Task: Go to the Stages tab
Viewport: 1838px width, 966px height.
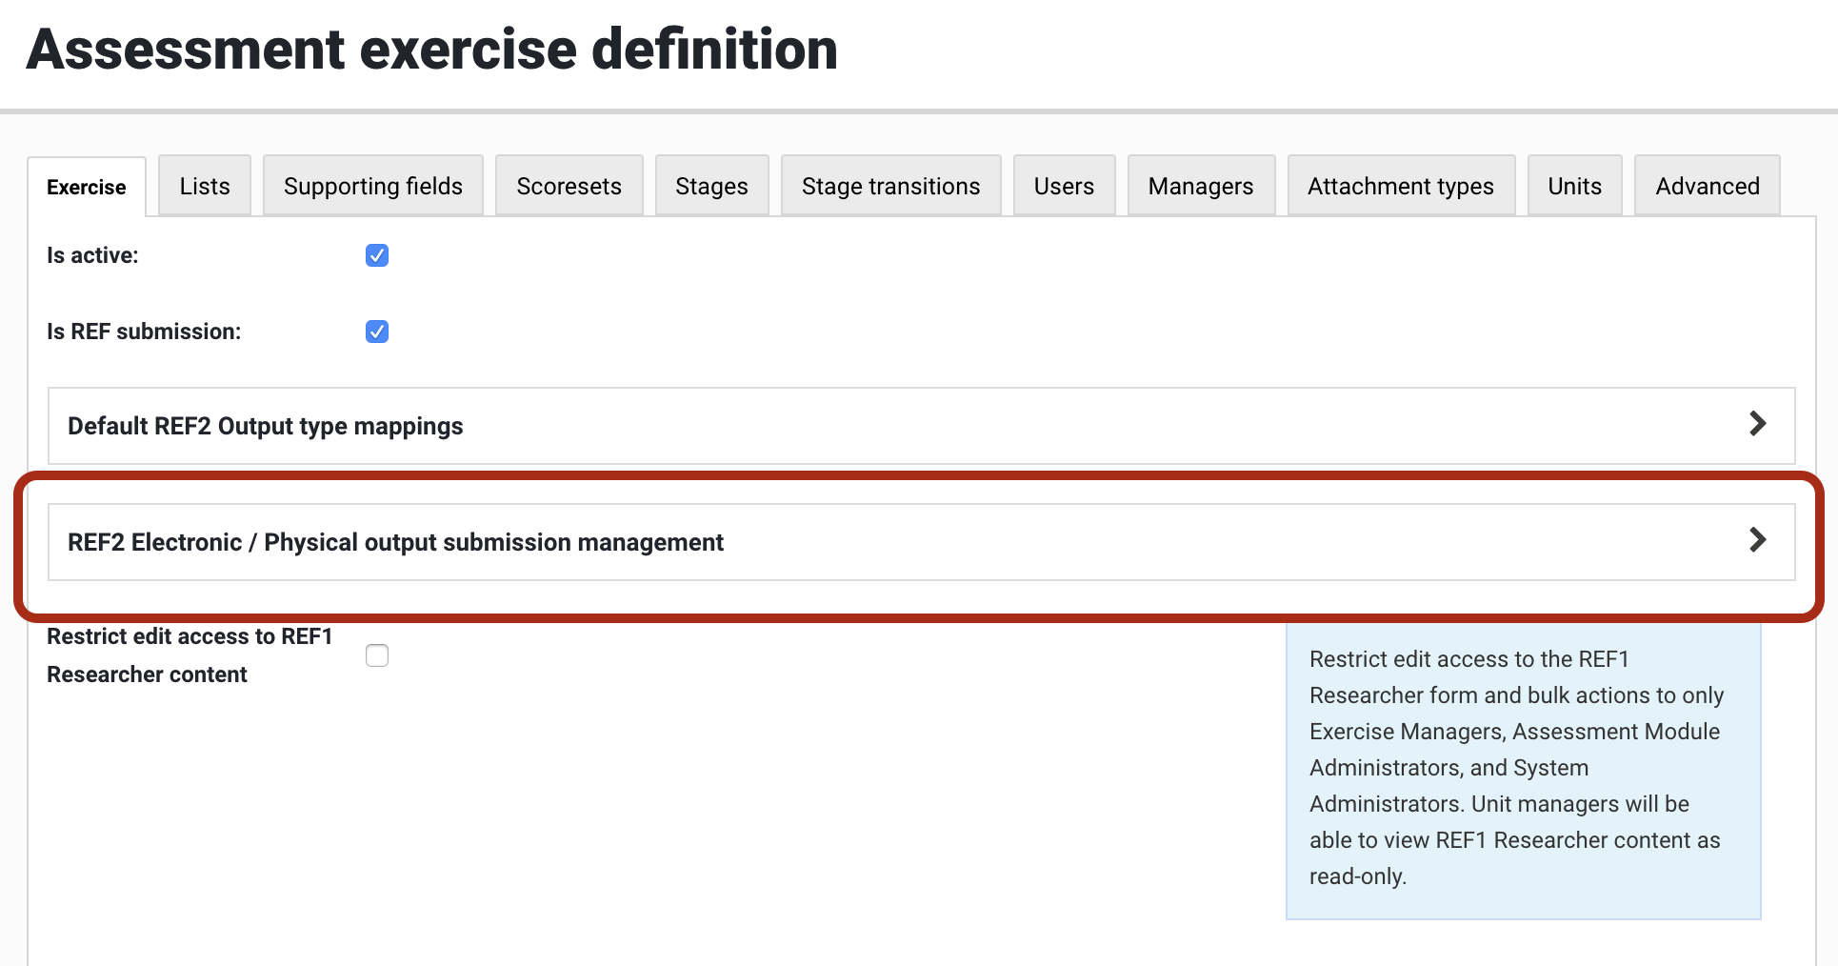Action: (711, 186)
